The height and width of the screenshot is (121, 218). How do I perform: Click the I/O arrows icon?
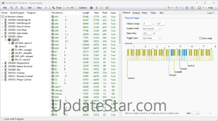(x=68, y=8)
